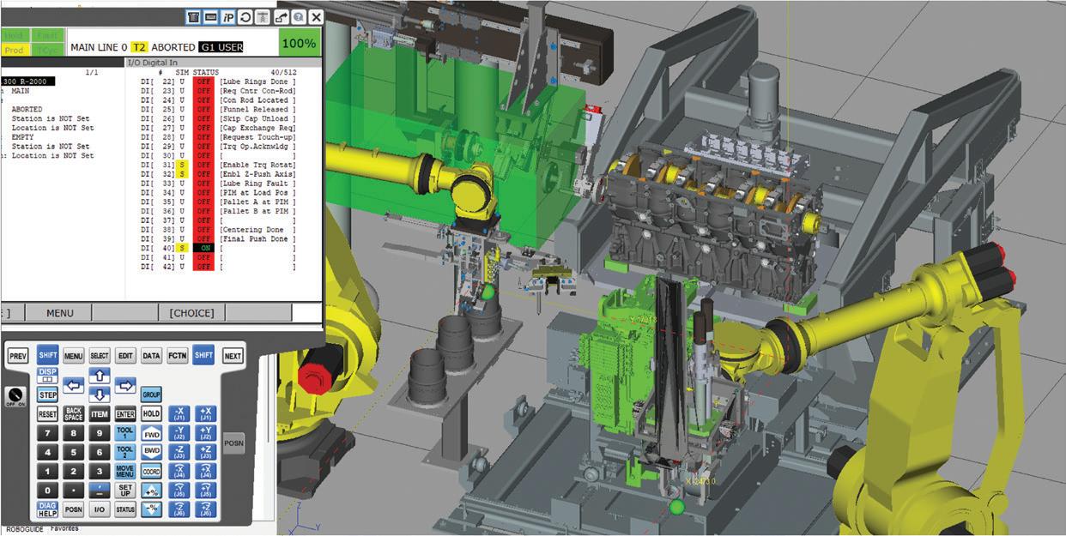
Task: Click the keyboard icon in pendant toolbar
Action: (210, 17)
